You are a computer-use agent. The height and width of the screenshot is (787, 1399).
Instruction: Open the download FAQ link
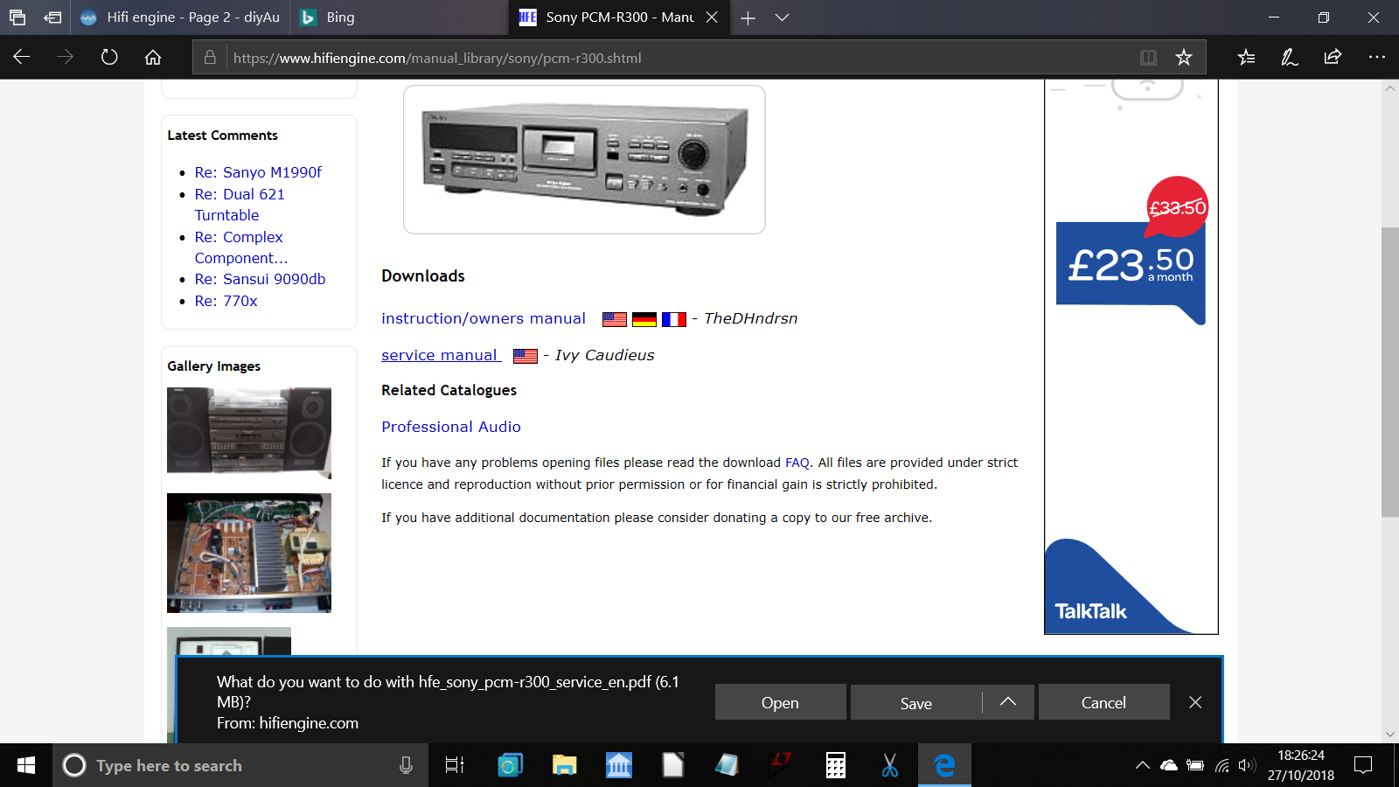[797, 463]
